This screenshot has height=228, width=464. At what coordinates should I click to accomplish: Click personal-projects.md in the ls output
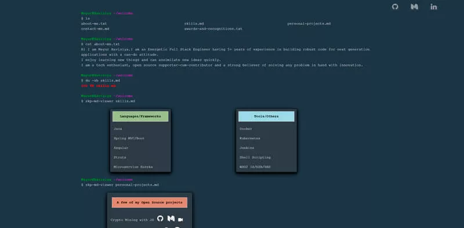[309, 23]
